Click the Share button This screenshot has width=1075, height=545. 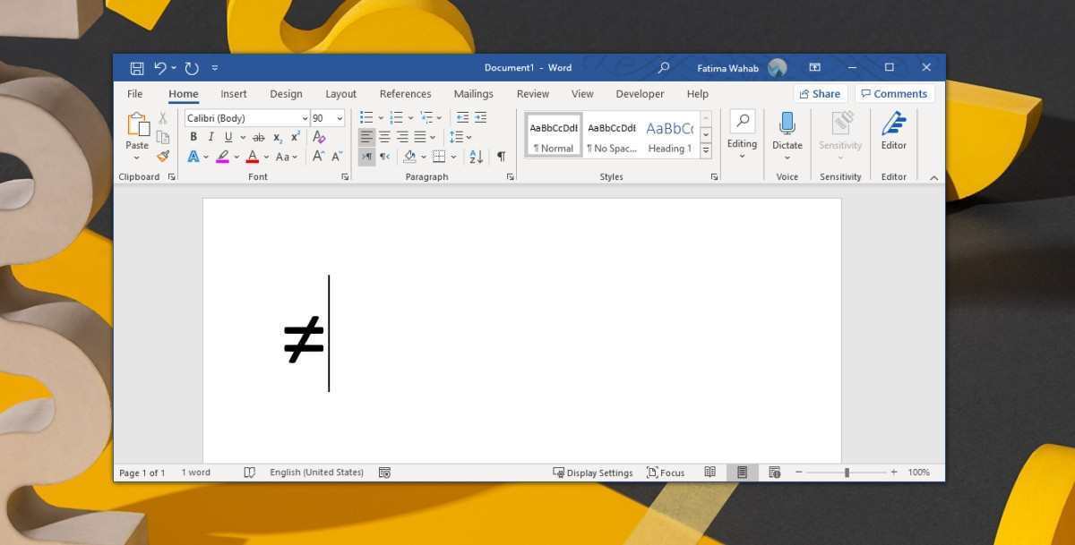pos(820,94)
